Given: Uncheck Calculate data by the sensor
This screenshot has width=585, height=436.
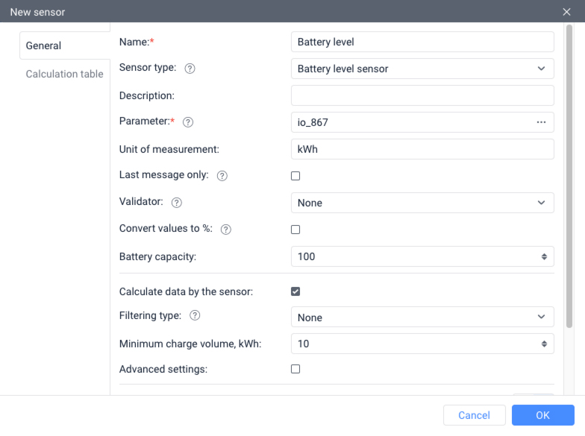Looking at the screenshot, I should 295,291.
